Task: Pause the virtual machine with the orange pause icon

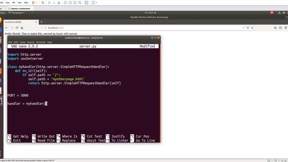Action: point(33,3)
